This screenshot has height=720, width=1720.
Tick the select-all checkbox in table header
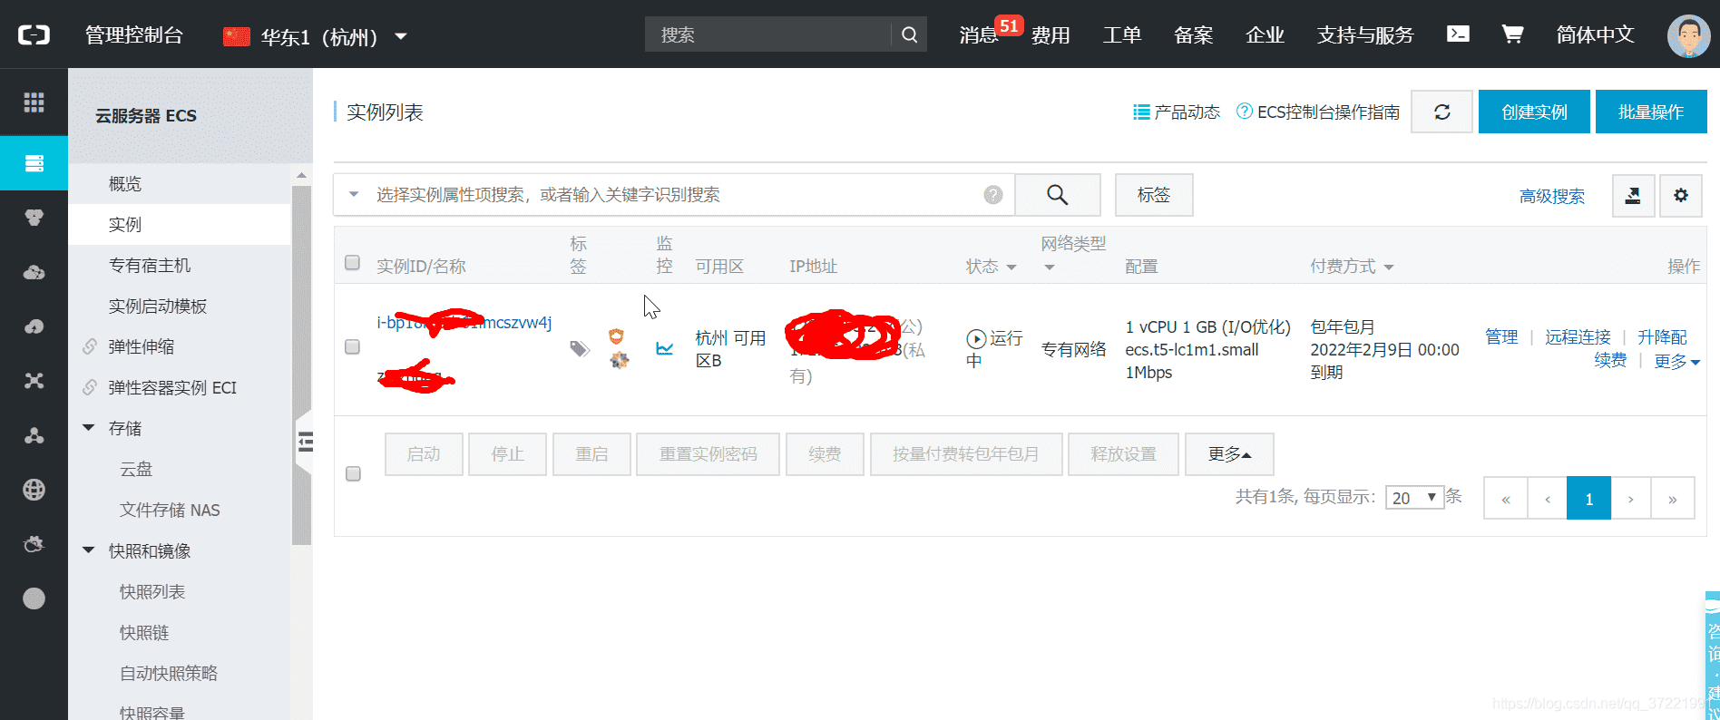(x=353, y=263)
